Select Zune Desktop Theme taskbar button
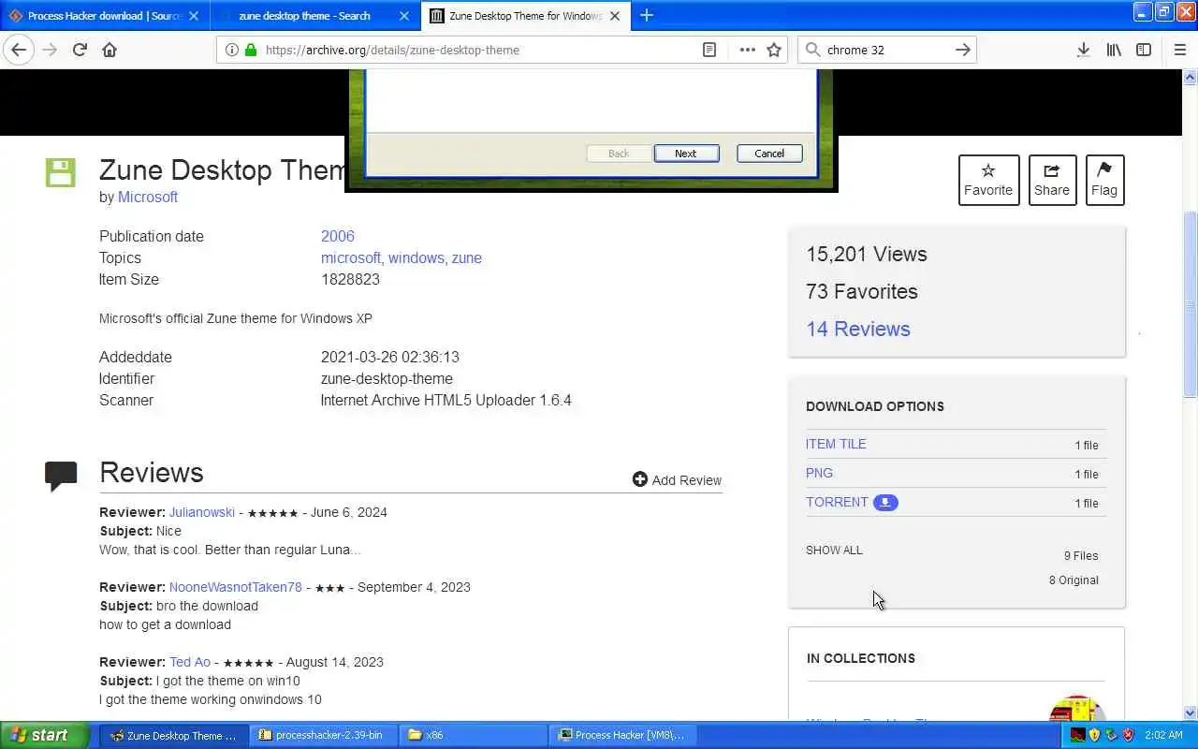 [174, 735]
